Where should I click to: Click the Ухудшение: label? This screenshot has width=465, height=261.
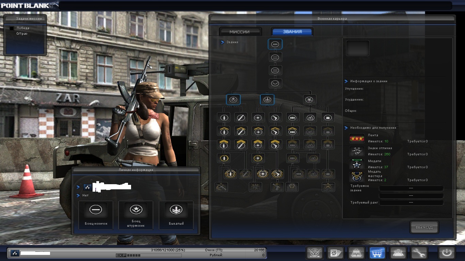[354, 100]
